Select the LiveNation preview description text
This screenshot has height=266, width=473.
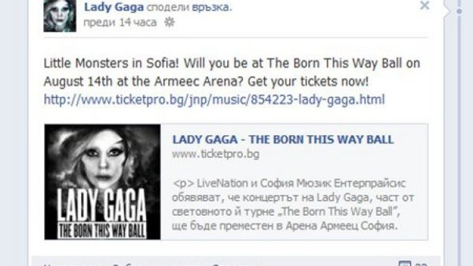pos(292,204)
